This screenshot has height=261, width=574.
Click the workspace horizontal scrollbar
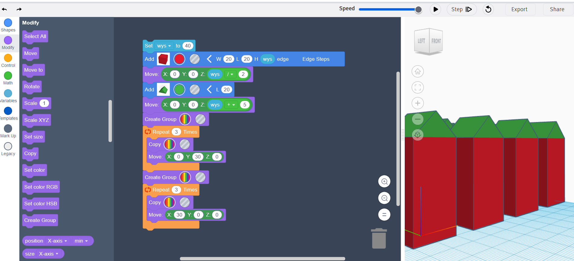262,259
